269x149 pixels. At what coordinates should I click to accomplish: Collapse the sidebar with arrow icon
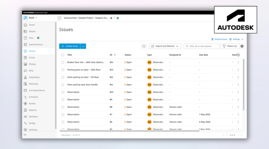(x=25, y=135)
